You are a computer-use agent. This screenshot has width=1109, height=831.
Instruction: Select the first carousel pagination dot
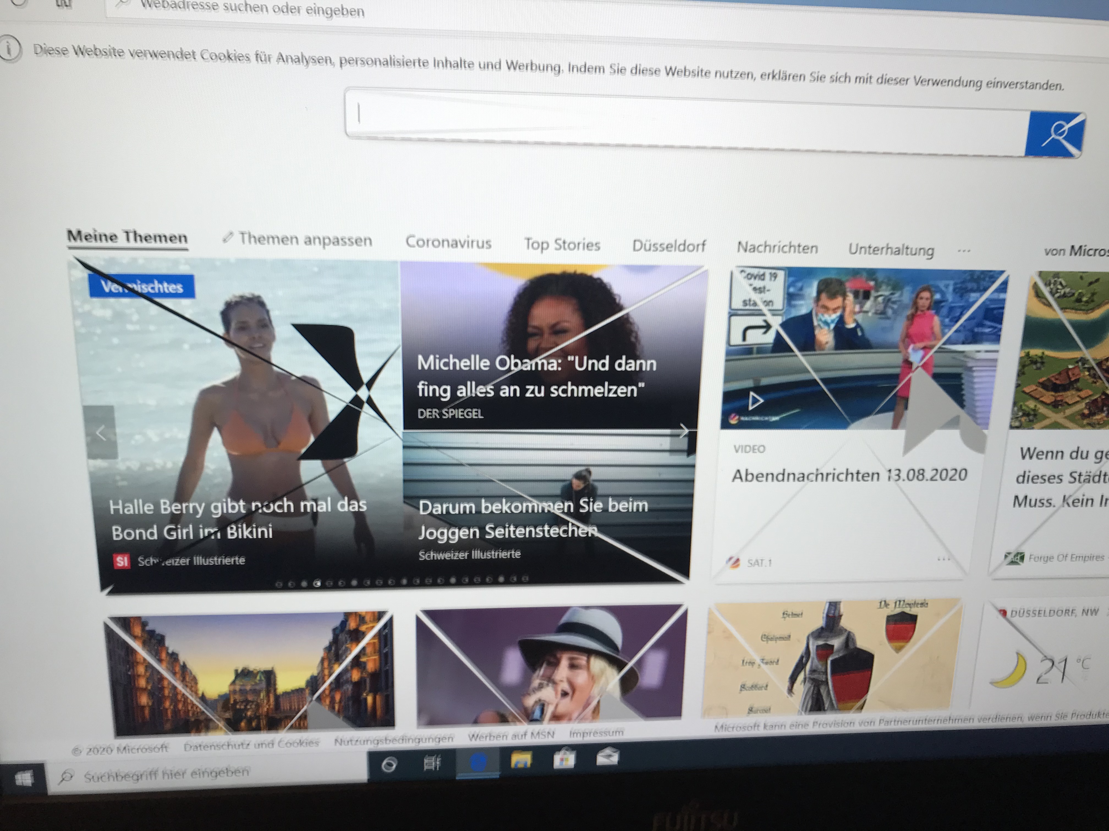(x=279, y=584)
